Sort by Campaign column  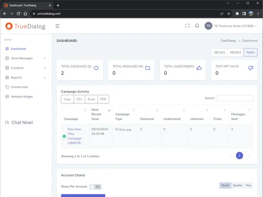(75, 115)
